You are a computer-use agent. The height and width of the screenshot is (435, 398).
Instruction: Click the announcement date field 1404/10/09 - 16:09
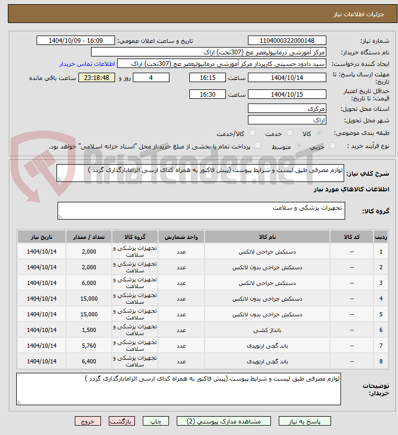(76, 40)
